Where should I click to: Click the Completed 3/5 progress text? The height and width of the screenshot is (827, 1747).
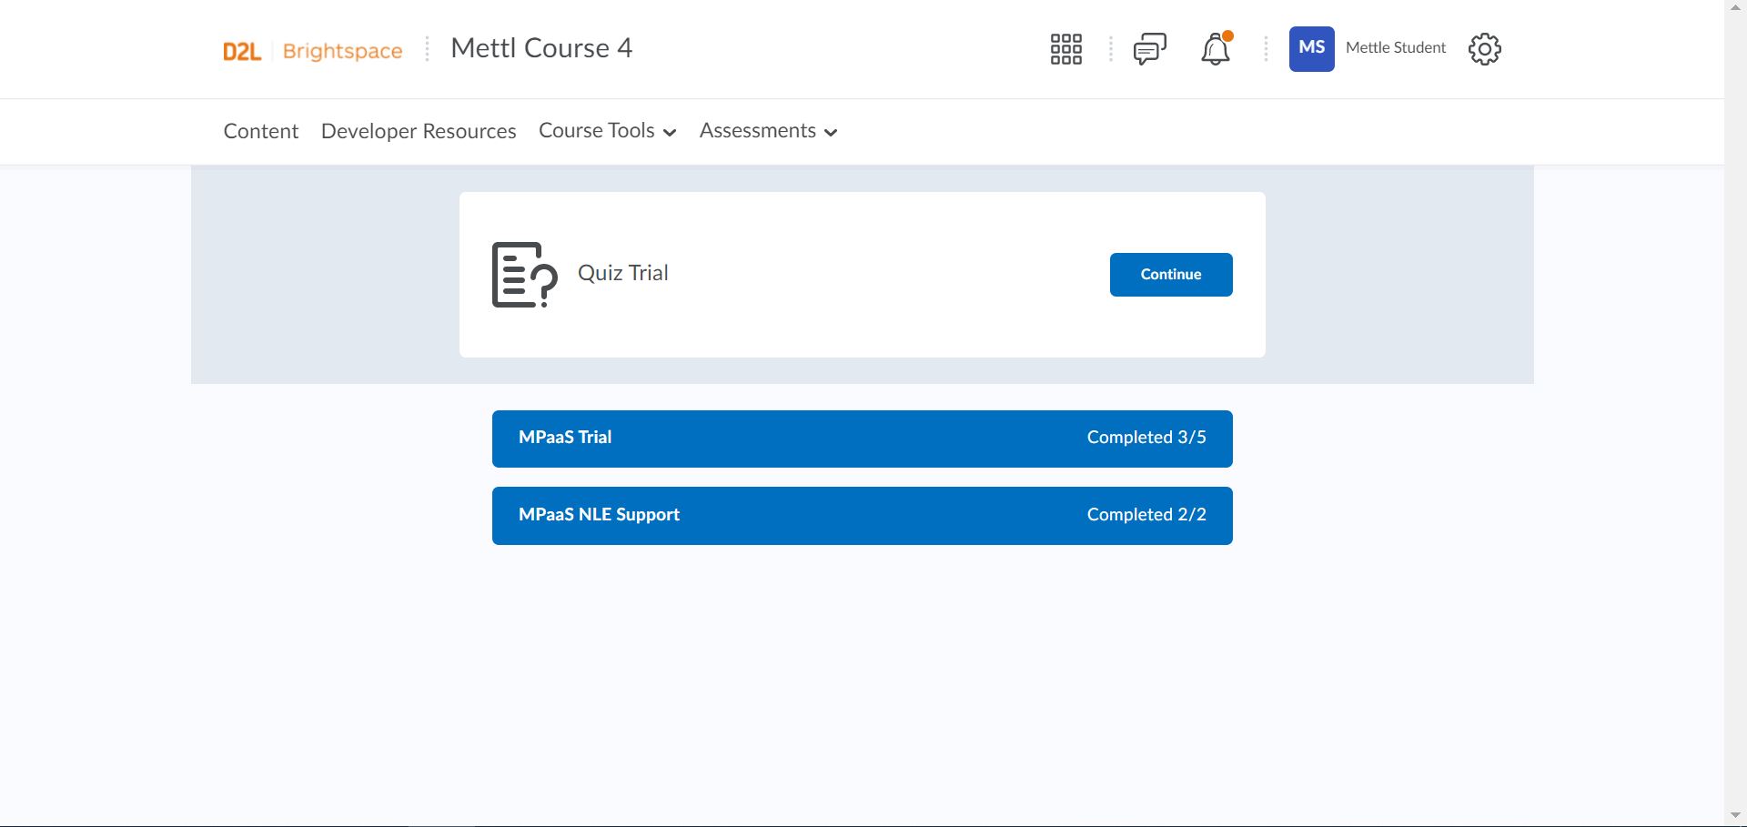pyautogui.click(x=1146, y=438)
